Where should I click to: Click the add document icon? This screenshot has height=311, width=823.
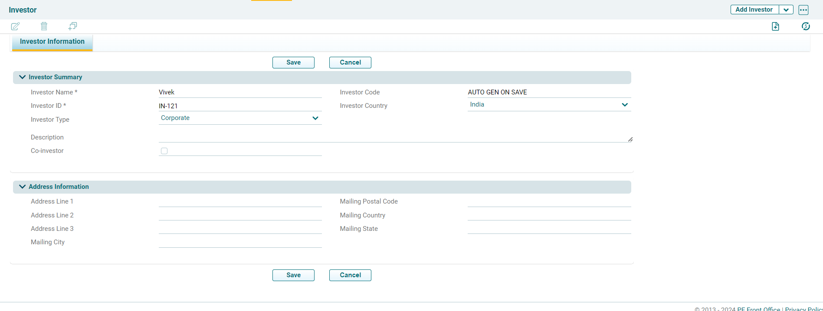pos(775,26)
